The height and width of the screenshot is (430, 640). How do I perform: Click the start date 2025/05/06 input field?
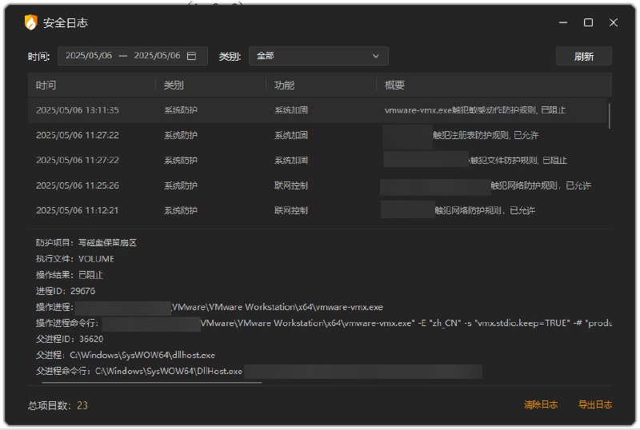click(88, 56)
